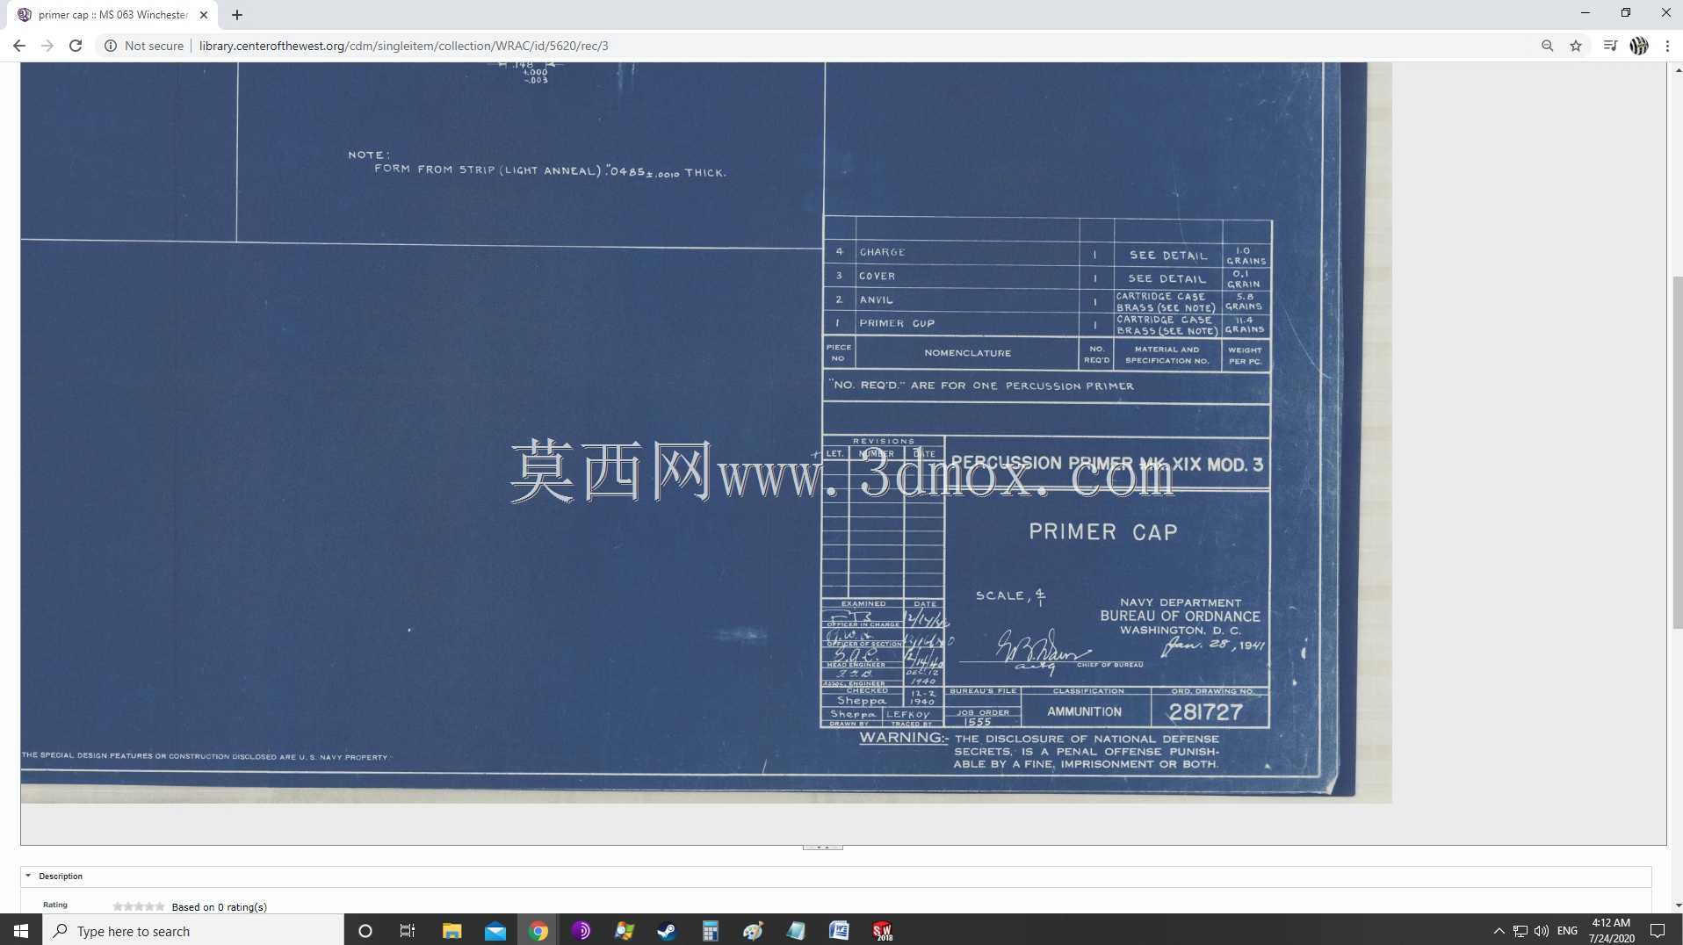Open the purple Tor Browser icon

581,931
